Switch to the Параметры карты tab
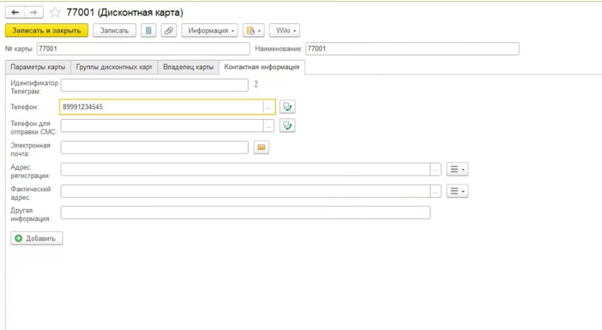 click(x=38, y=67)
